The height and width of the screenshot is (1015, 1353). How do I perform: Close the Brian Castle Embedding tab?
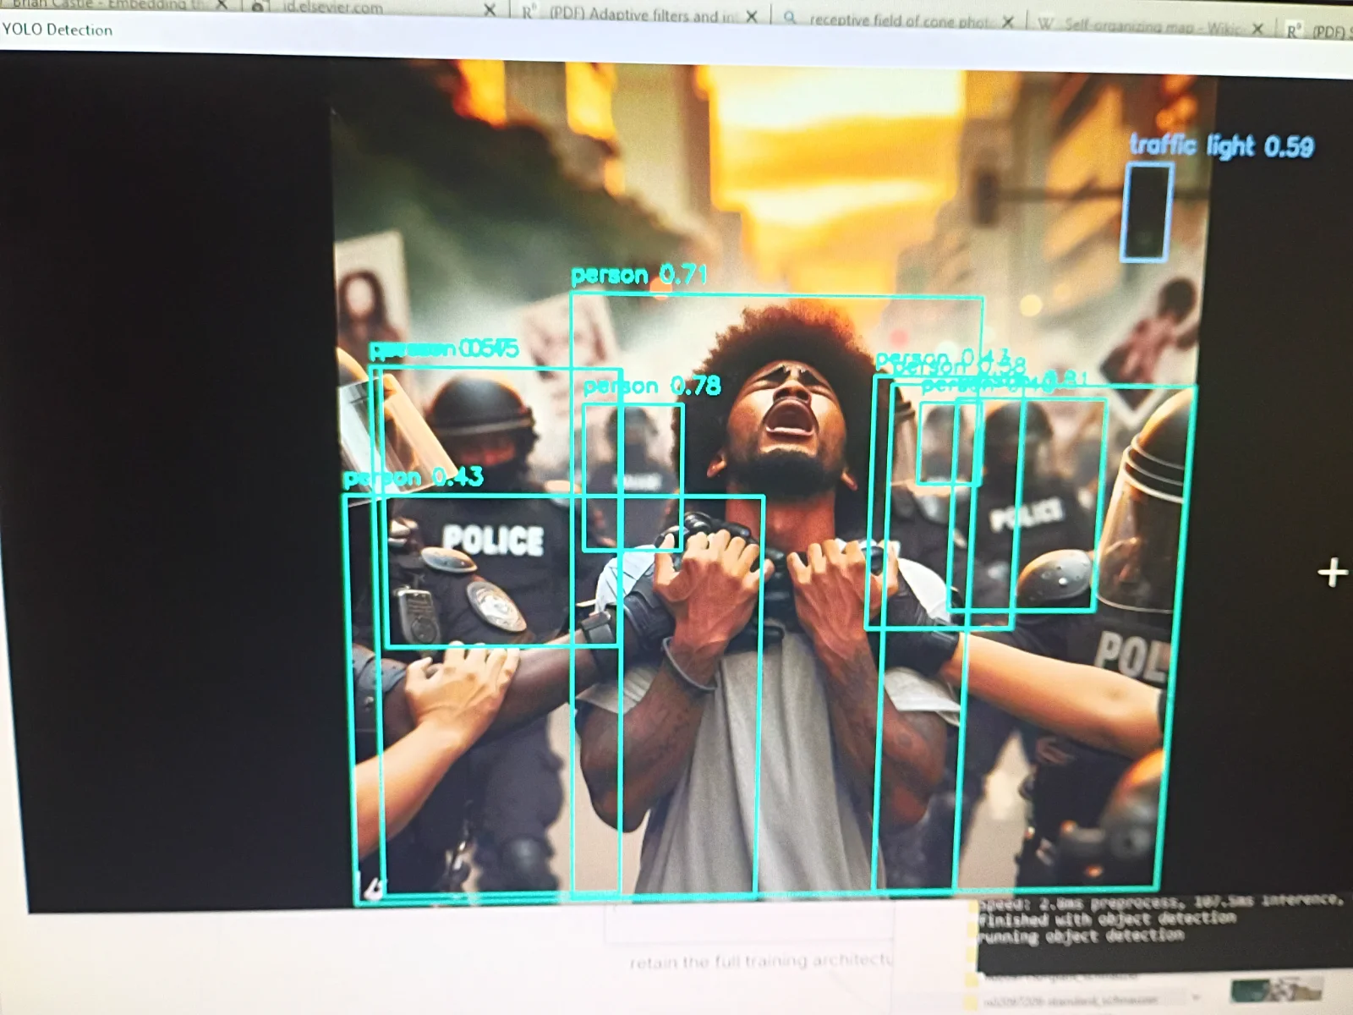point(222,4)
